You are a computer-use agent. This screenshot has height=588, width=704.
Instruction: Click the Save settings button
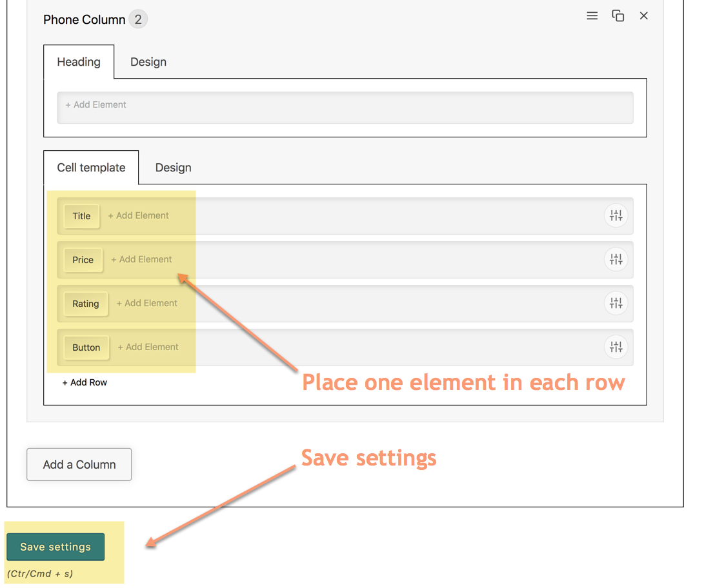pyautogui.click(x=55, y=547)
